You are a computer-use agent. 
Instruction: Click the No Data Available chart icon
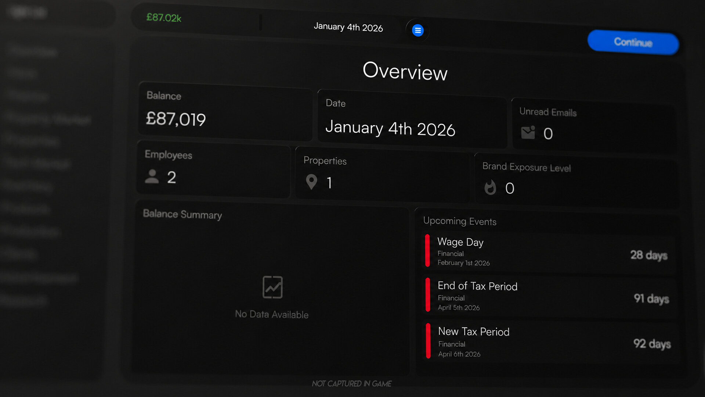point(272,287)
